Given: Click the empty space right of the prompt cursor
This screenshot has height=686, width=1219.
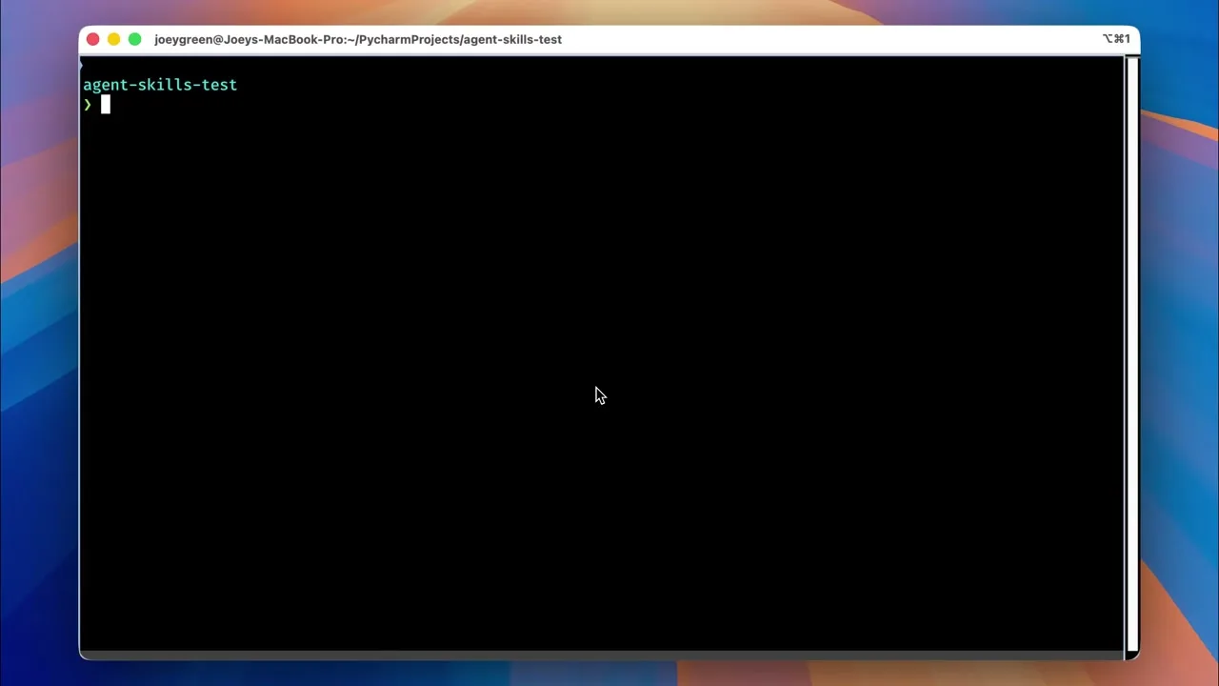Looking at the screenshot, I should 609,105.
